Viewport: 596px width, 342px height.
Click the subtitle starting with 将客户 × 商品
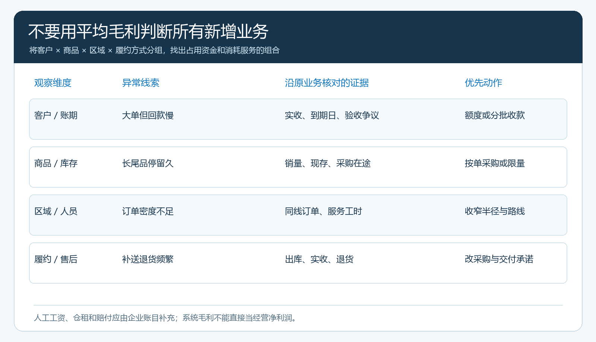[155, 50]
